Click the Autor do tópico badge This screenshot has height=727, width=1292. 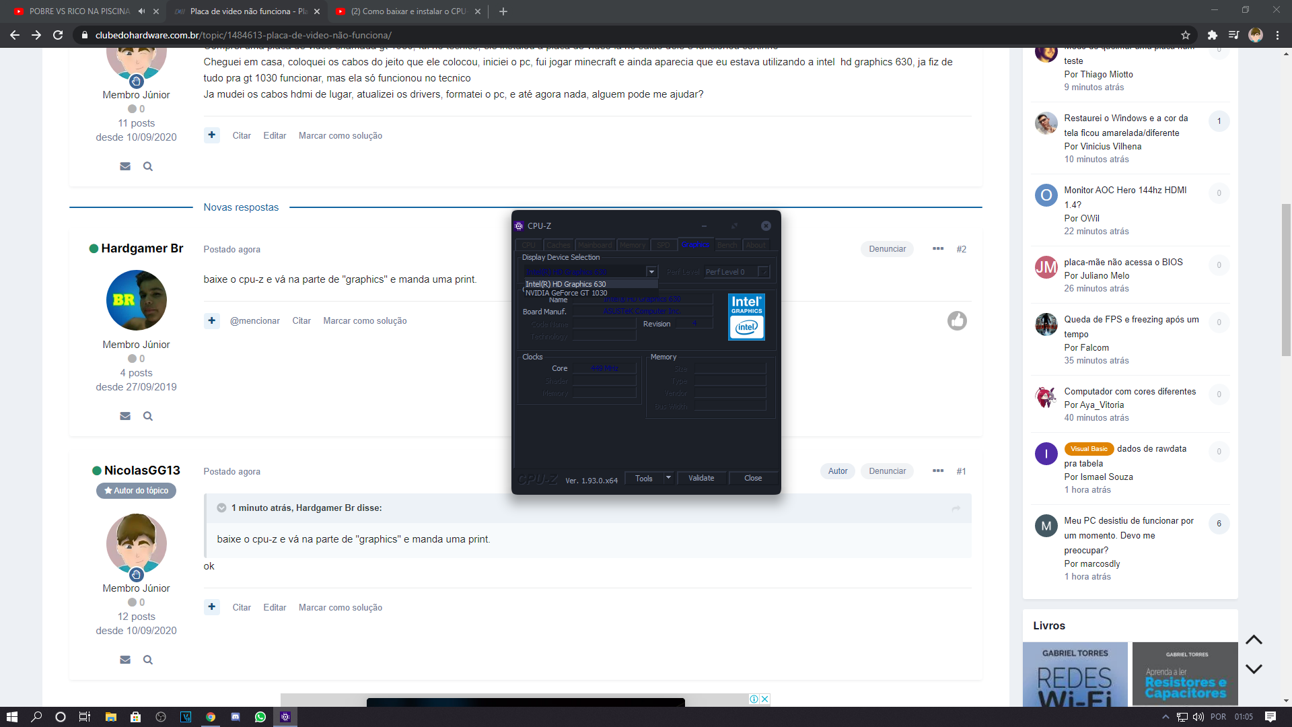pyautogui.click(x=137, y=491)
